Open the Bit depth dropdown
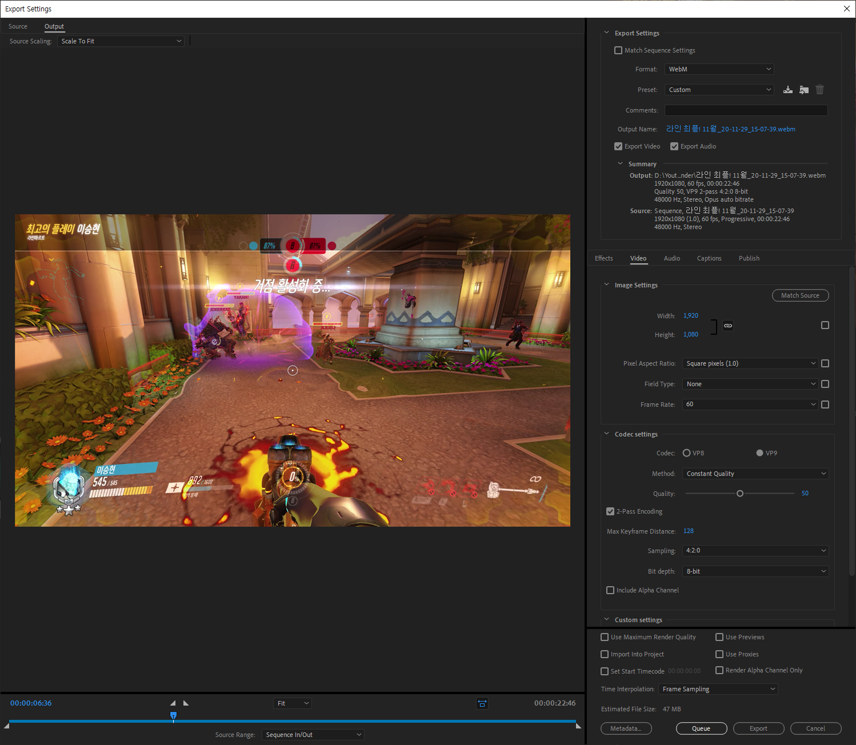 click(x=755, y=571)
